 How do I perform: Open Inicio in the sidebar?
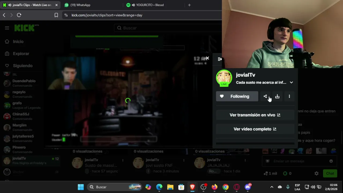point(18,42)
